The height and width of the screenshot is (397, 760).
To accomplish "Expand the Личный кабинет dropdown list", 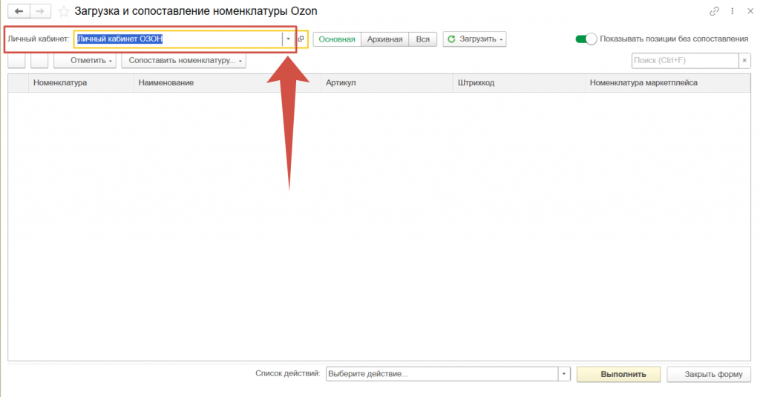I will click(x=288, y=39).
